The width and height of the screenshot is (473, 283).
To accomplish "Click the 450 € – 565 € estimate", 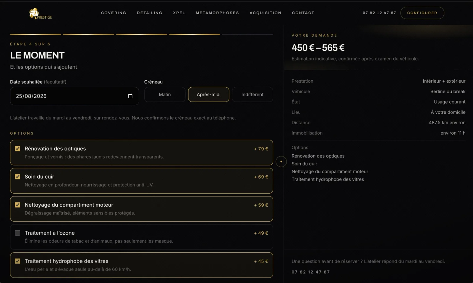I will (x=318, y=48).
